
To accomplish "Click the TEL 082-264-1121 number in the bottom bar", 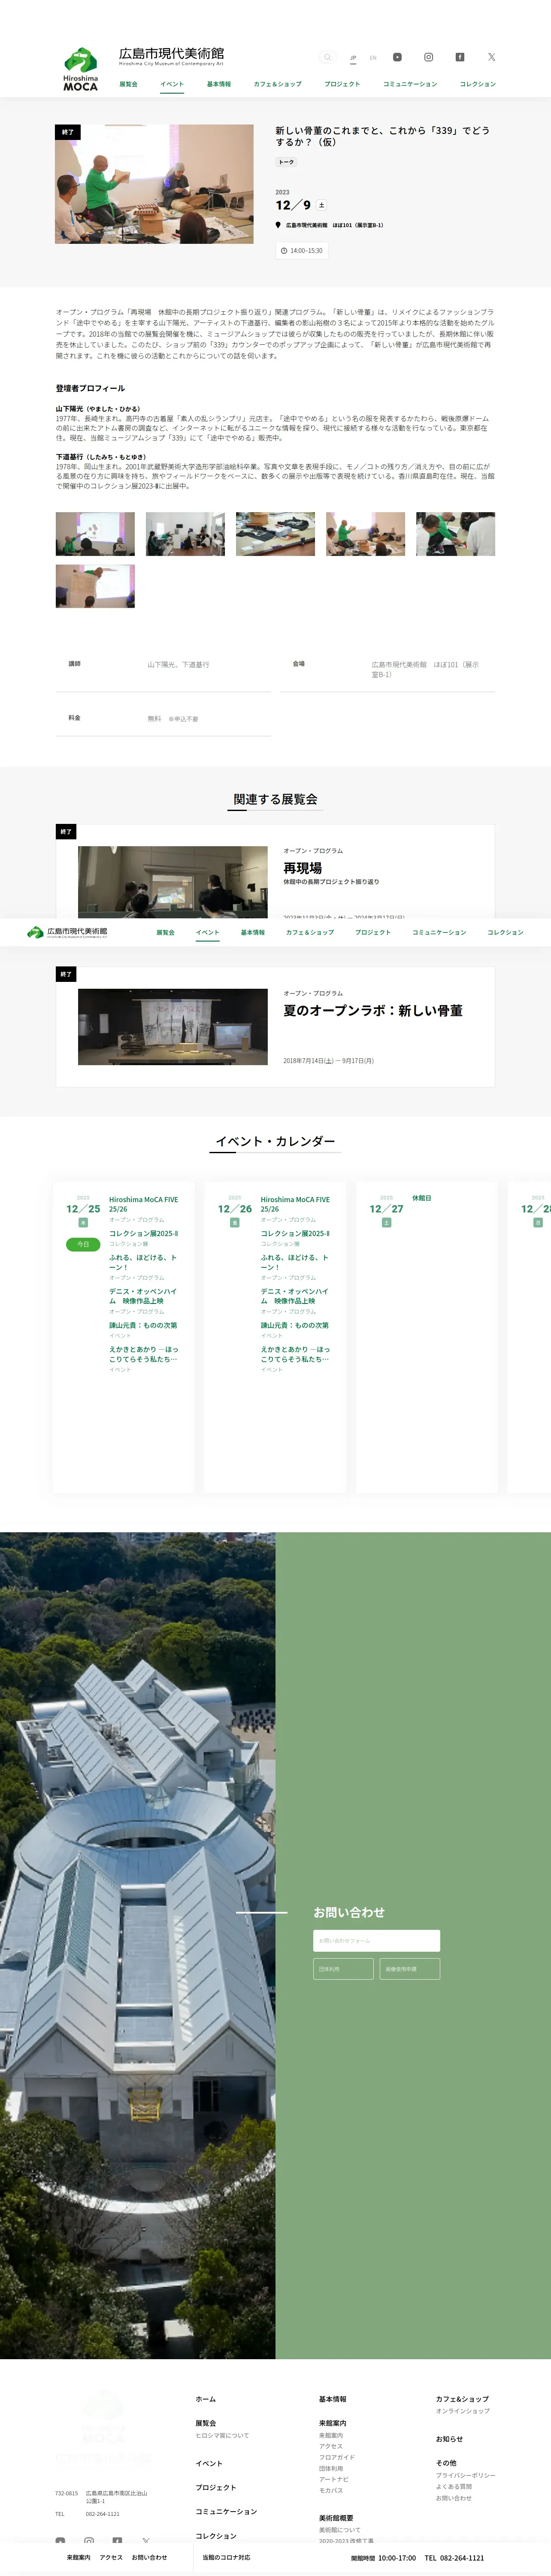I will point(454,2557).
